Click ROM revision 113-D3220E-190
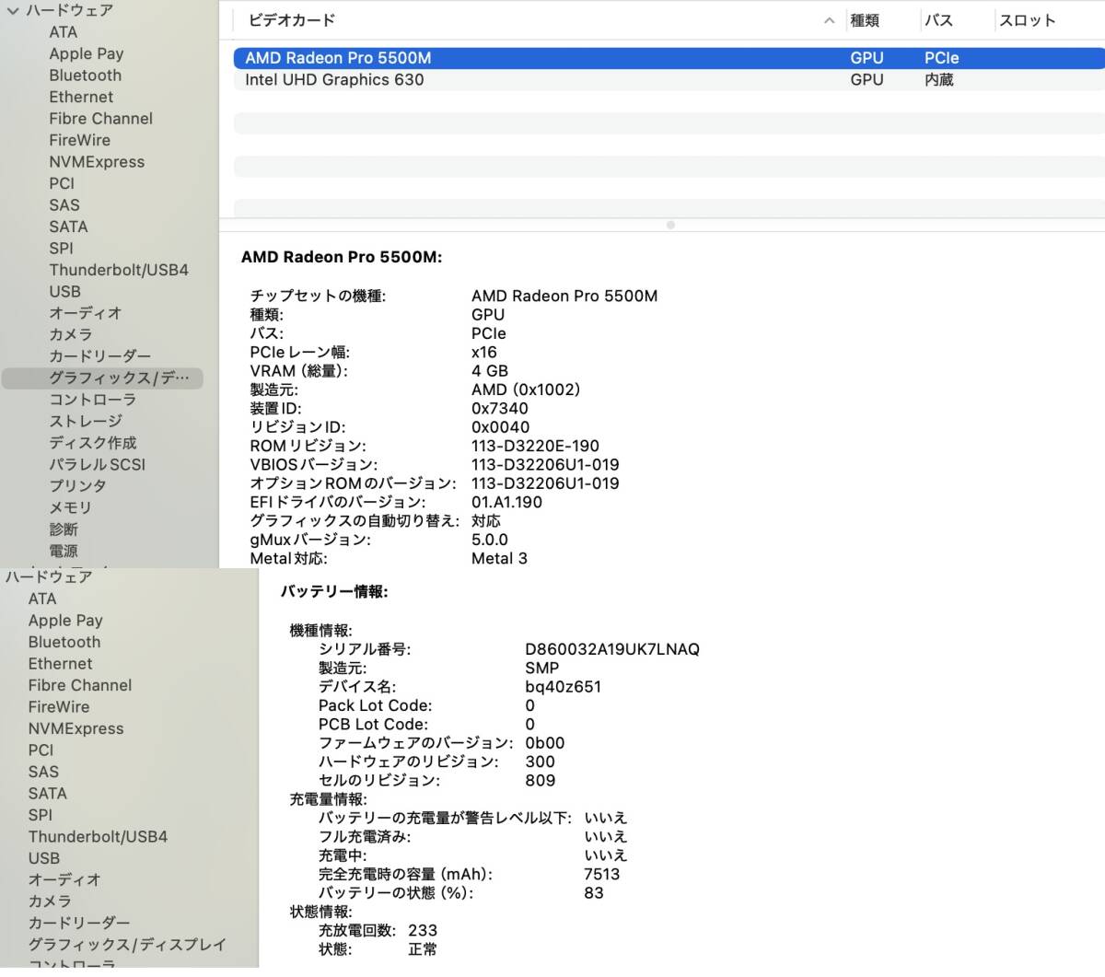 (535, 446)
